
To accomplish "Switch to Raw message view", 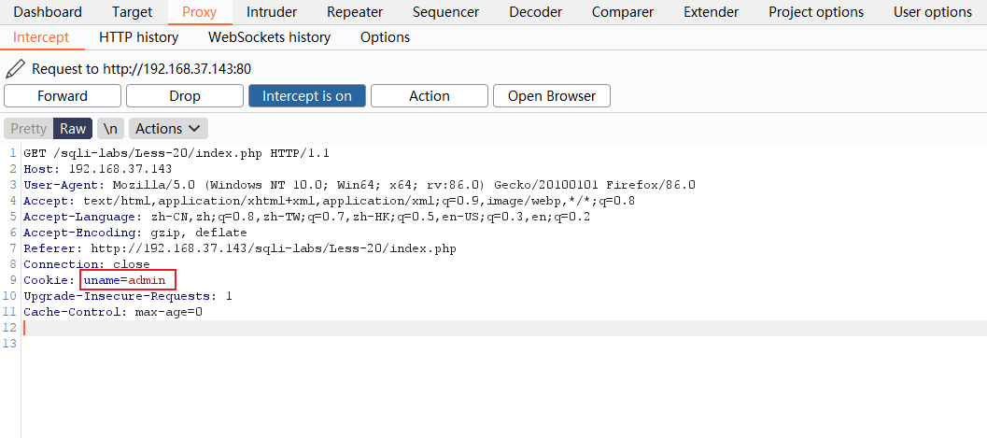I will click(73, 128).
